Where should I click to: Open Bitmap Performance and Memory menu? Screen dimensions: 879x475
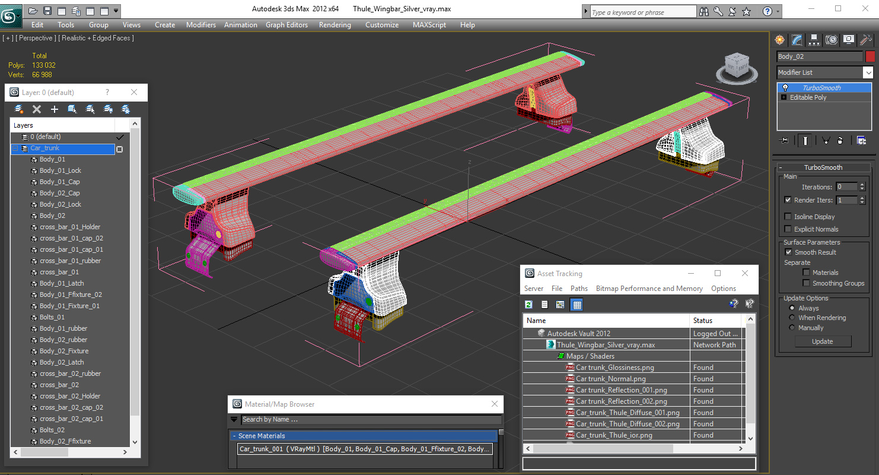point(649,289)
